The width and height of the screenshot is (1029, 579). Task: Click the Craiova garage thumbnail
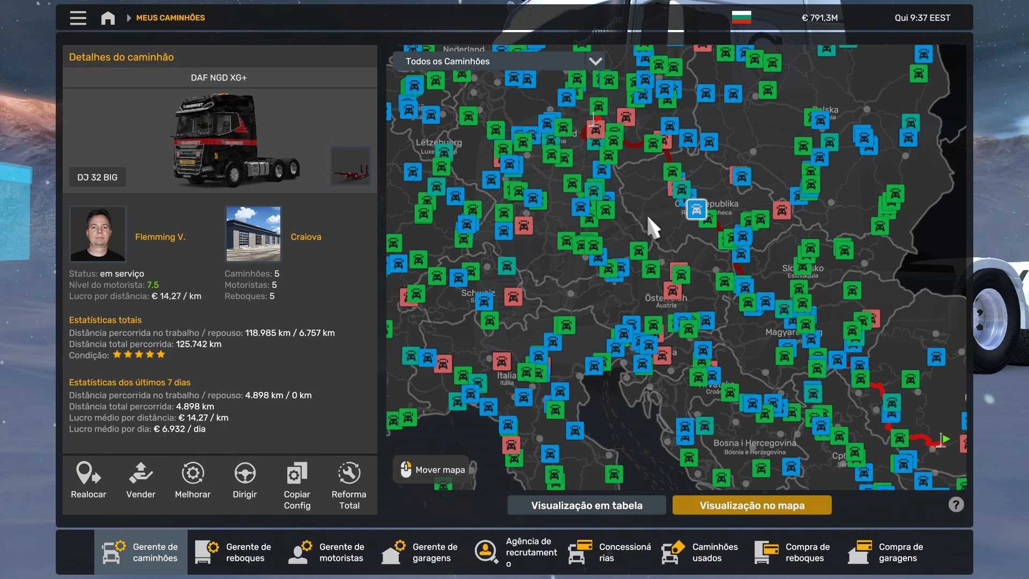(253, 234)
